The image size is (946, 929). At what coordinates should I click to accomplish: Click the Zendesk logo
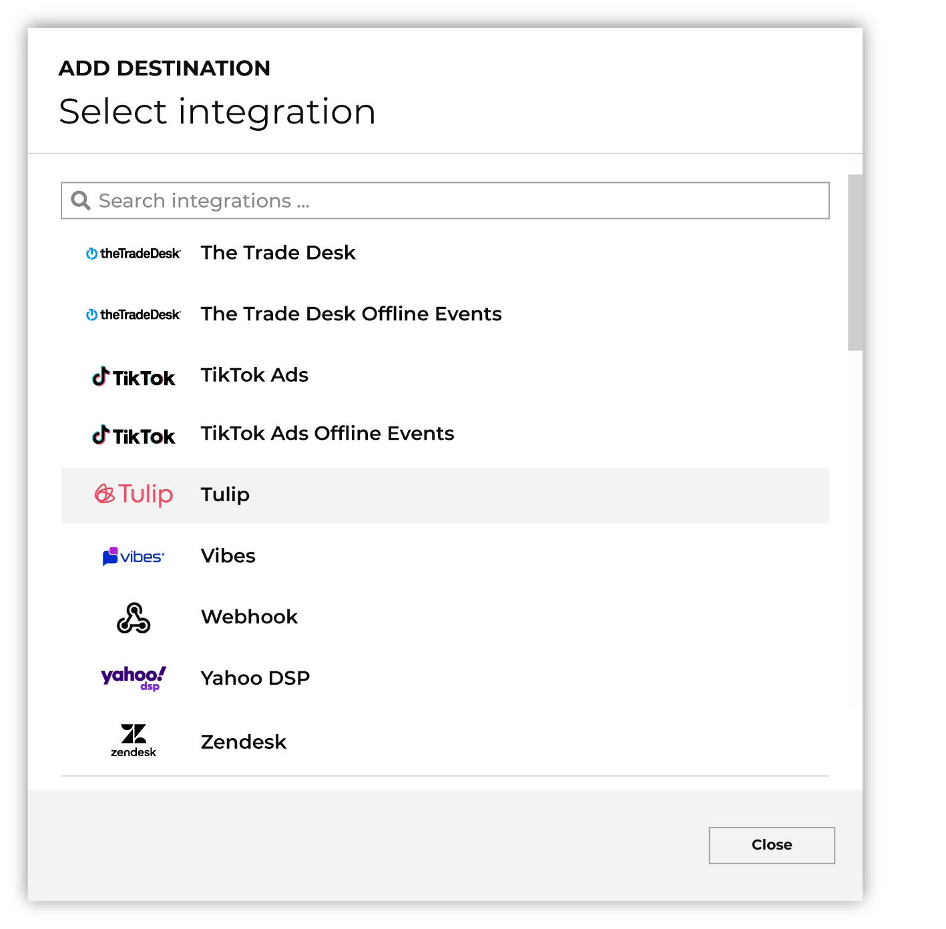point(134,740)
